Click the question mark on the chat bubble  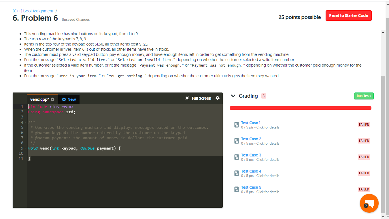tap(366, 206)
